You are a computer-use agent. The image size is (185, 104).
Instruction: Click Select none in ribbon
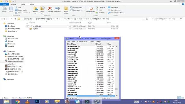tap(114, 10)
